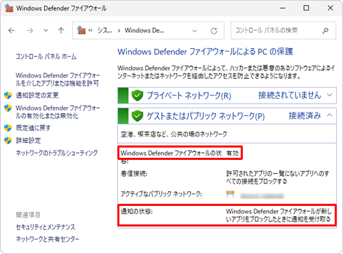Click the active public network bench icon

coord(230,194)
